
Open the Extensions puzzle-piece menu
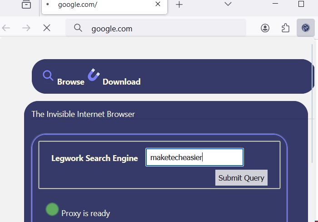285,28
